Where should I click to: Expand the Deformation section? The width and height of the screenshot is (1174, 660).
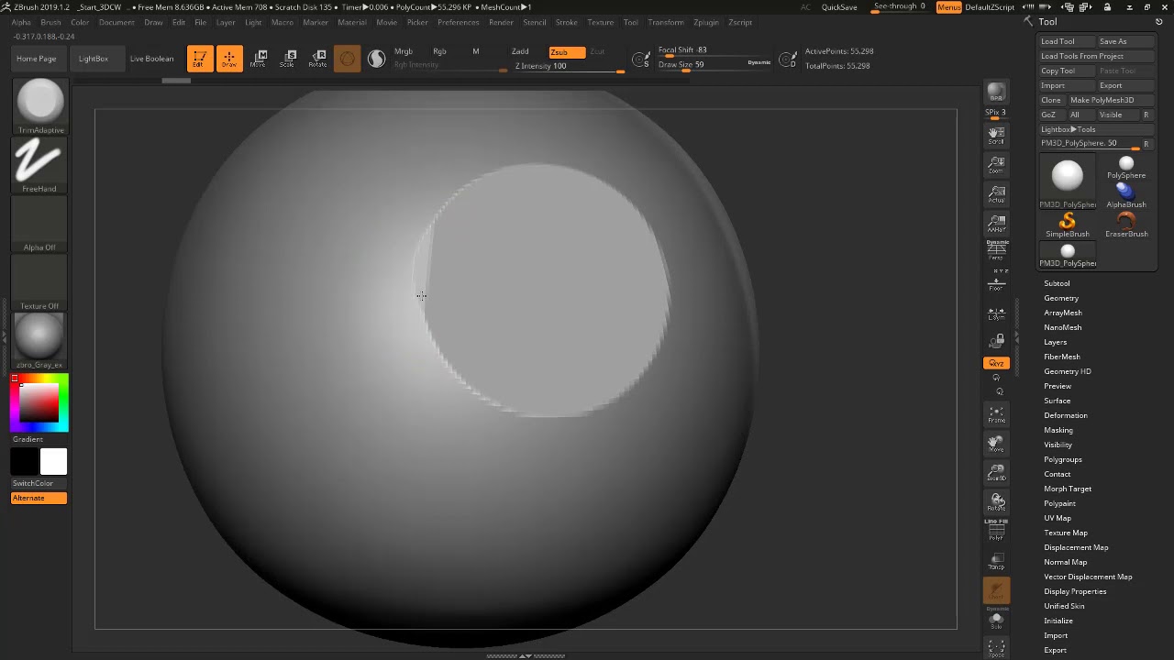pos(1066,415)
